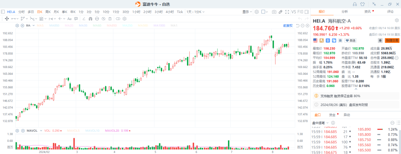
Task: Remove the MAVOL indicator with X icon
Action: (x=22, y=131)
